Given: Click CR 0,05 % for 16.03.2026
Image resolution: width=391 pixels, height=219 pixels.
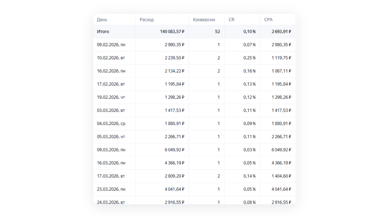Looking at the screenshot, I should pos(249,163).
